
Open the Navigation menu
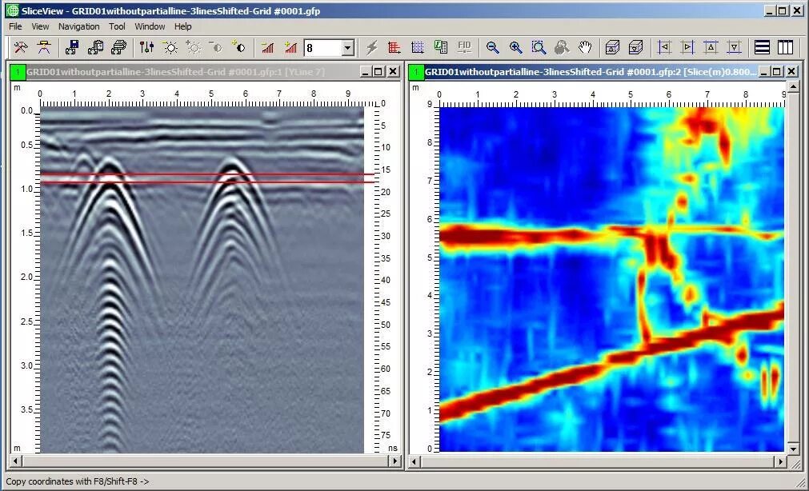[78, 26]
